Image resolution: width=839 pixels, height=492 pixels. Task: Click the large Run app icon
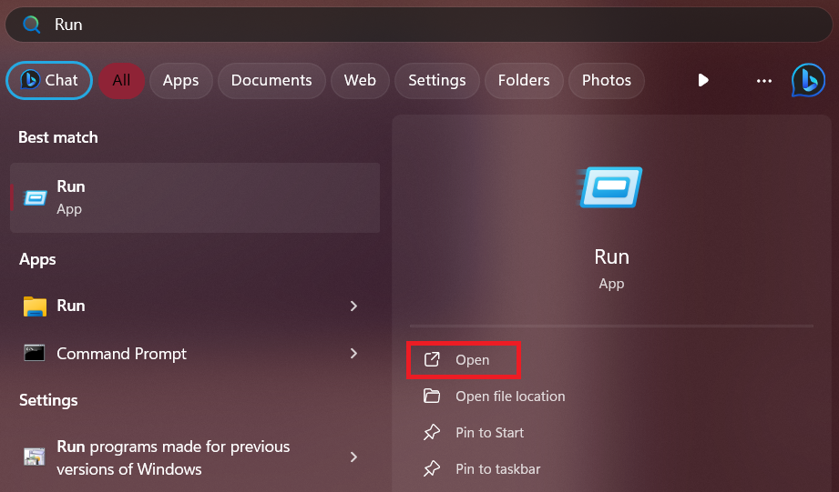point(611,187)
